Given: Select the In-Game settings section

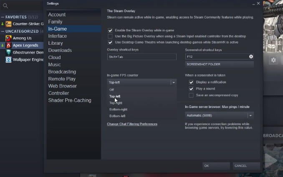Looking at the screenshot, I should [x=74, y=29].
